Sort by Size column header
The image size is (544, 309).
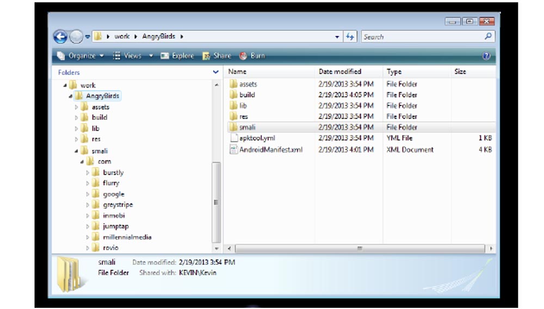click(x=460, y=71)
